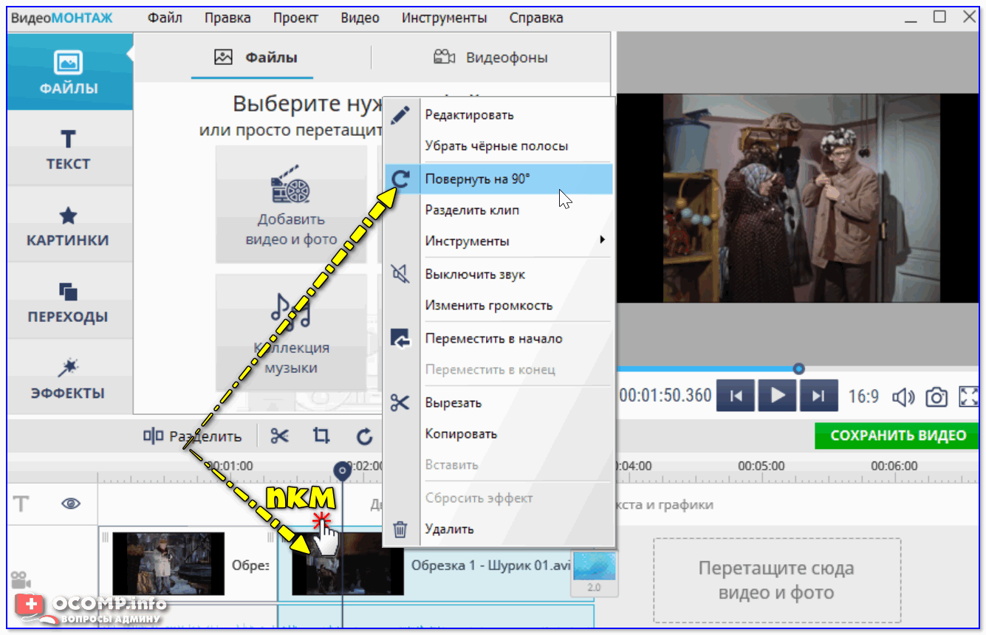Switch to the Файлы tab
The image size is (986, 635).
click(256, 57)
